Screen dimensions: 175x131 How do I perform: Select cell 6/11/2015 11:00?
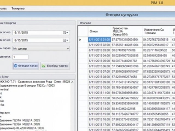100,93
